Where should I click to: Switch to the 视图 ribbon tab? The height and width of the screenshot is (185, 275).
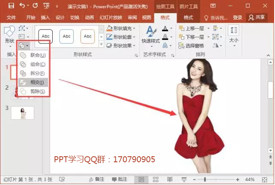point(146,18)
